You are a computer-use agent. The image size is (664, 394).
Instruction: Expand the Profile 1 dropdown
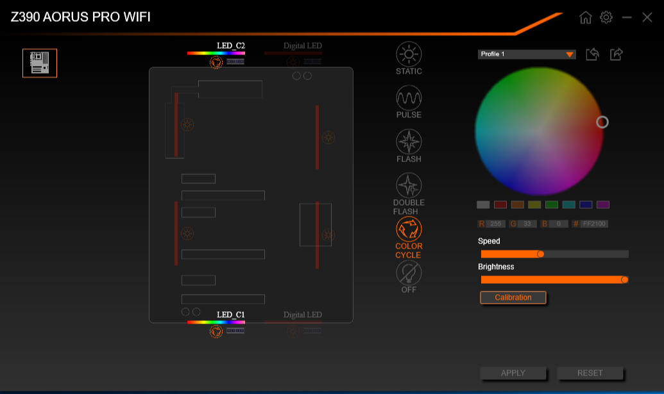click(527, 54)
